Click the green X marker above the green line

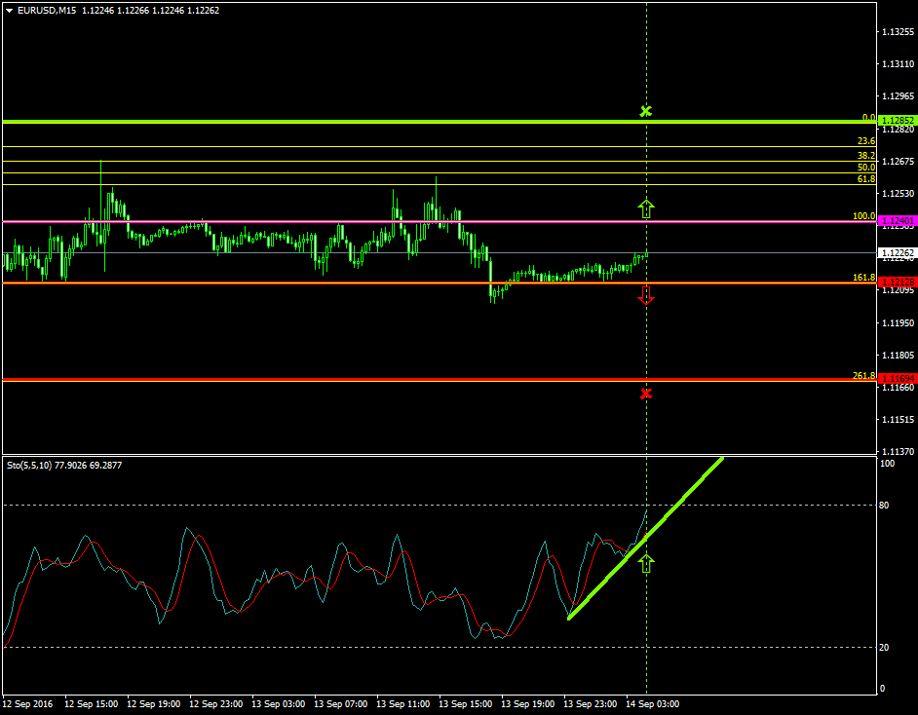645,111
